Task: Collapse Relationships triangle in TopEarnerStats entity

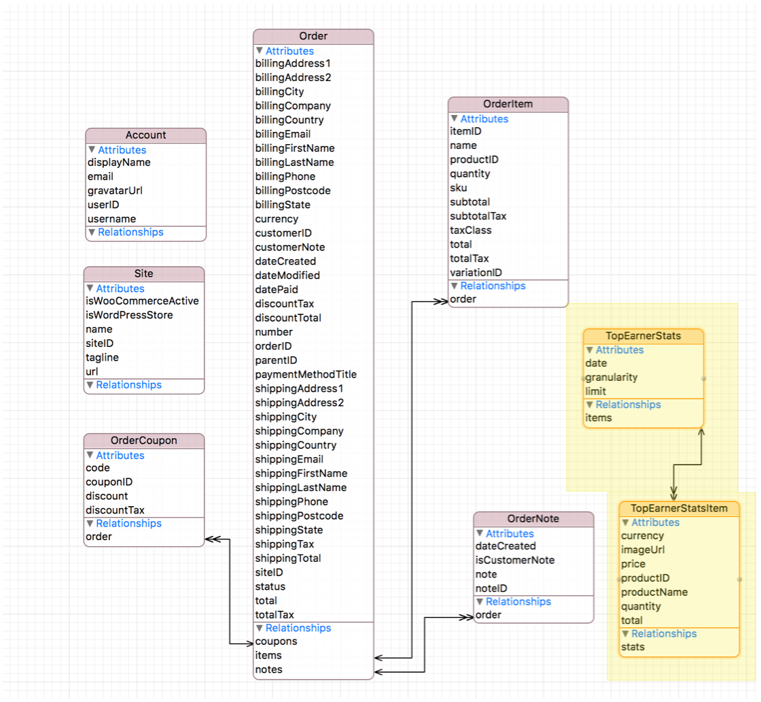Action: [589, 404]
